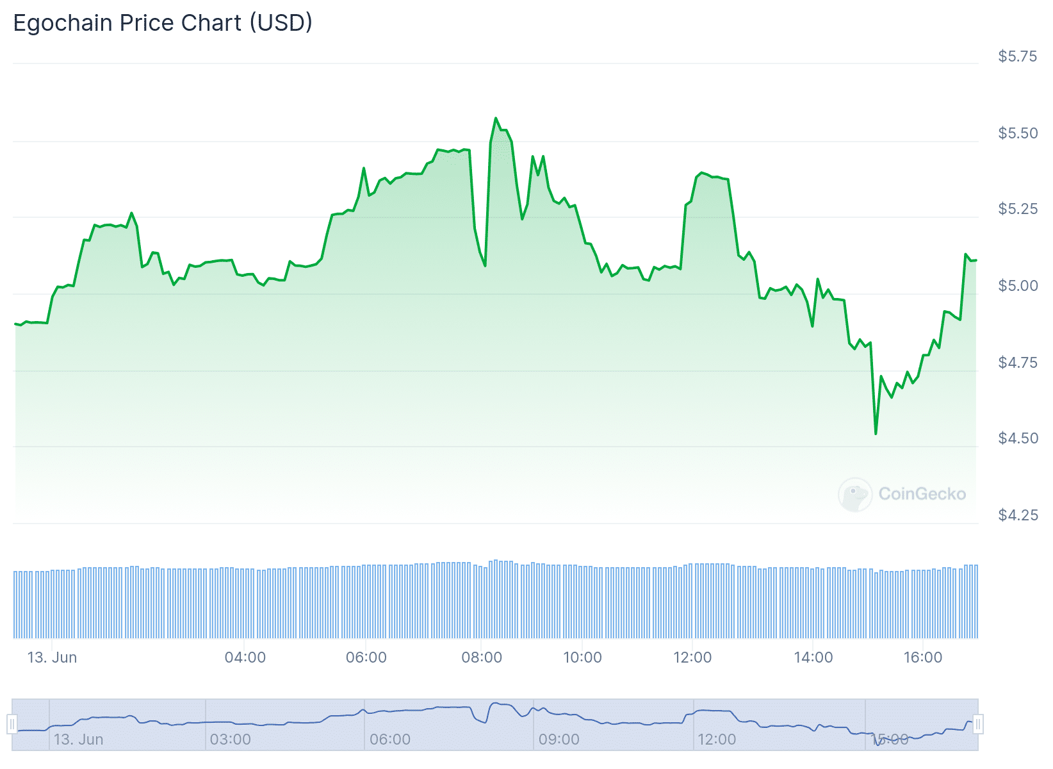Grab the left navigator range handle
Screen dimensions: 1053x769
click(x=12, y=725)
